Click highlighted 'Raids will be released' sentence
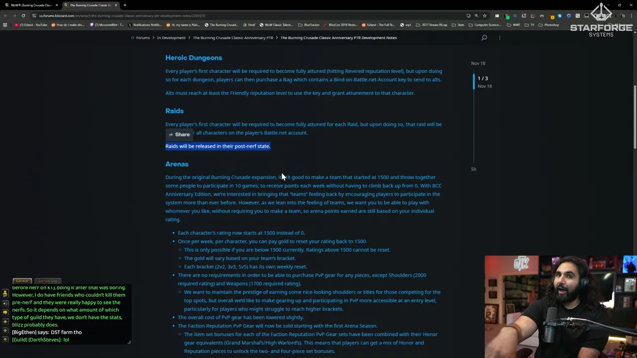The image size is (637, 358). [x=217, y=146]
